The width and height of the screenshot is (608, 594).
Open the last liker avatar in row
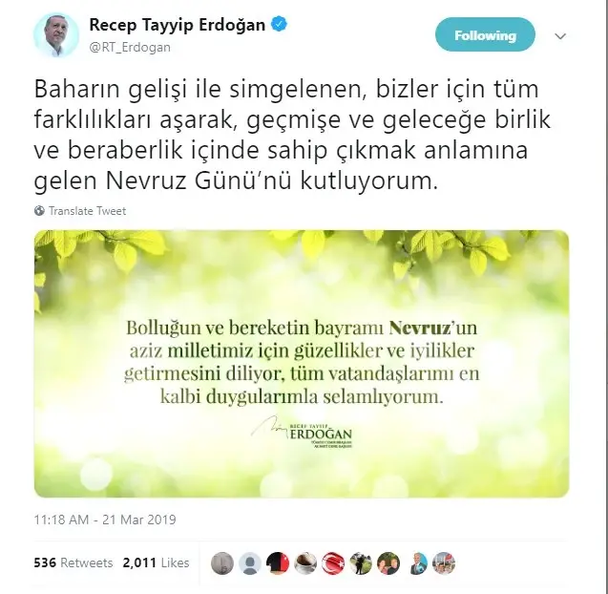(x=444, y=562)
